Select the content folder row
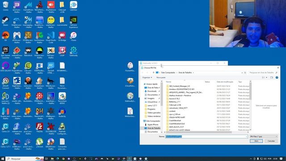 pyautogui.click(x=207, y=111)
